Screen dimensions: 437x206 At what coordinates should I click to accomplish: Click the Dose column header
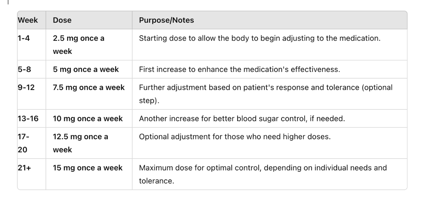(x=62, y=20)
